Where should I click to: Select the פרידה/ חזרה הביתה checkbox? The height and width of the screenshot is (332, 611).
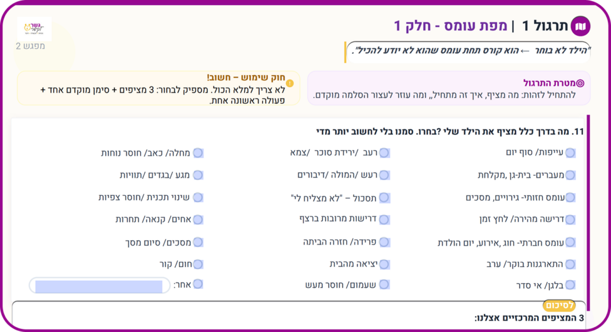[x=384, y=242]
